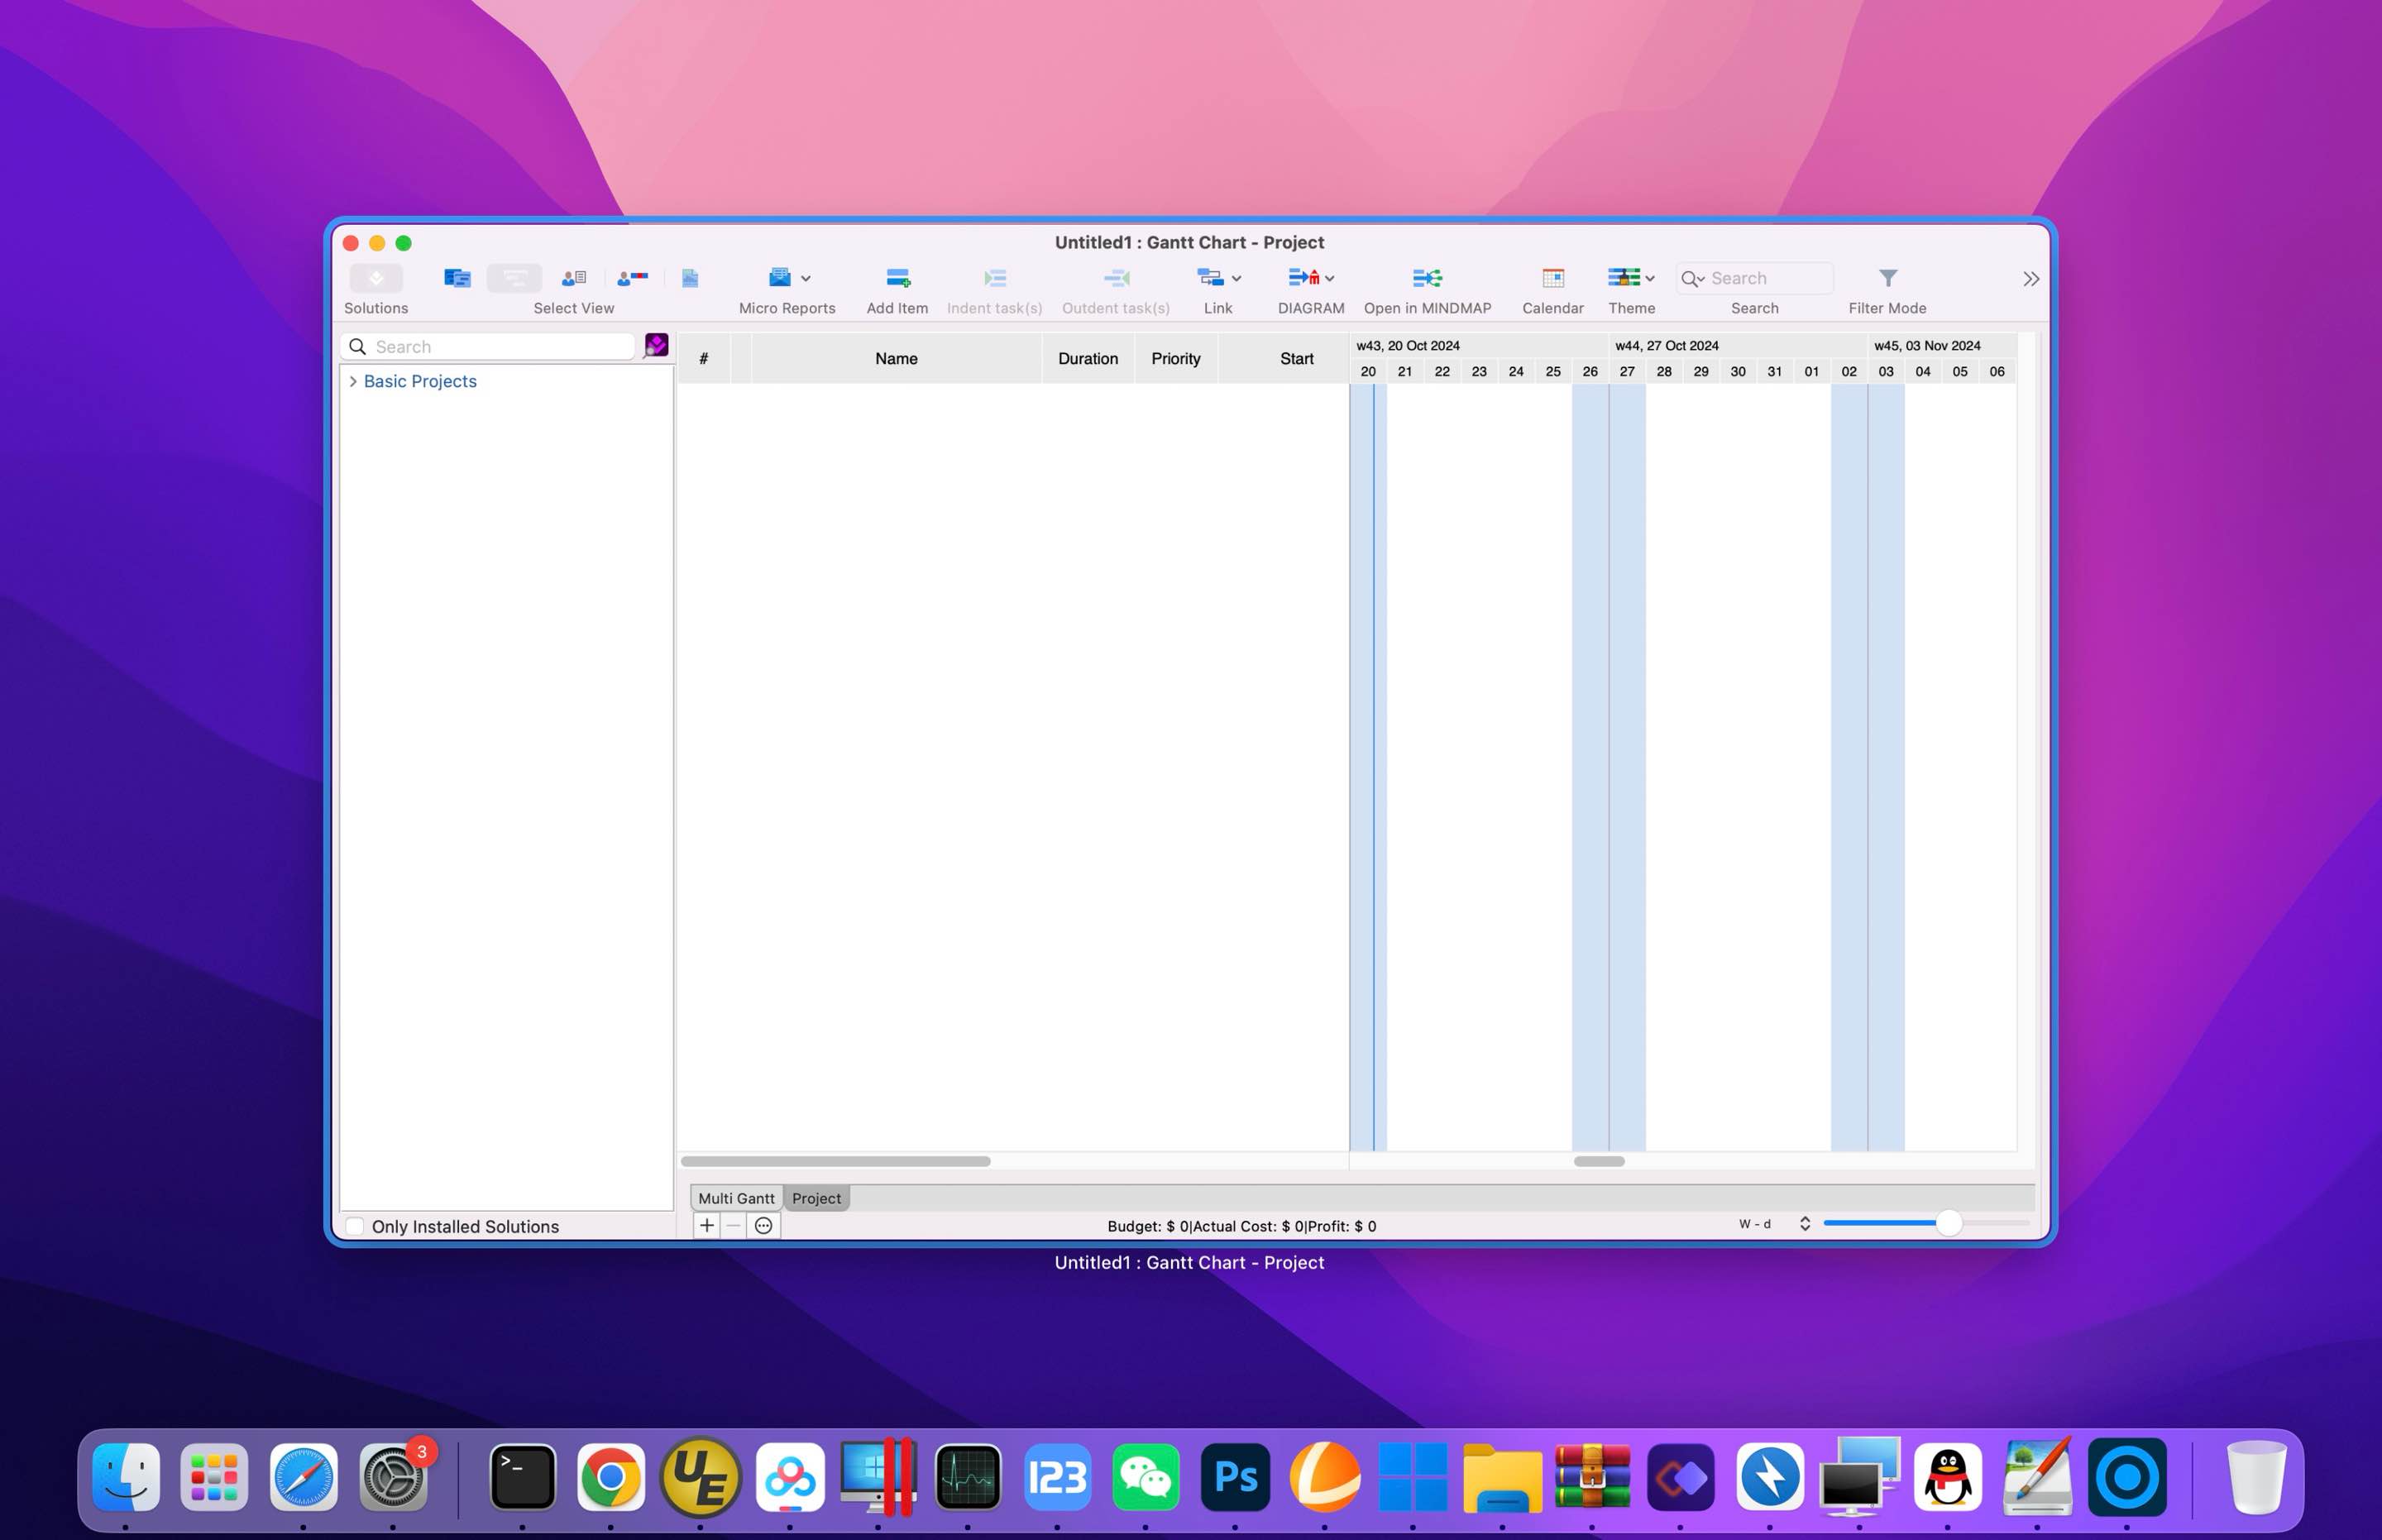Screen dimensions: 2382x1540
Task: Click the W - d timescale stepper
Action: pyautogui.click(x=1805, y=1223)
